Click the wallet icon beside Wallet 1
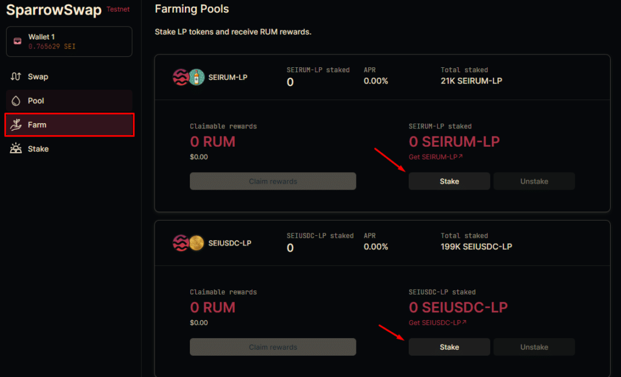 coord(18,41)
